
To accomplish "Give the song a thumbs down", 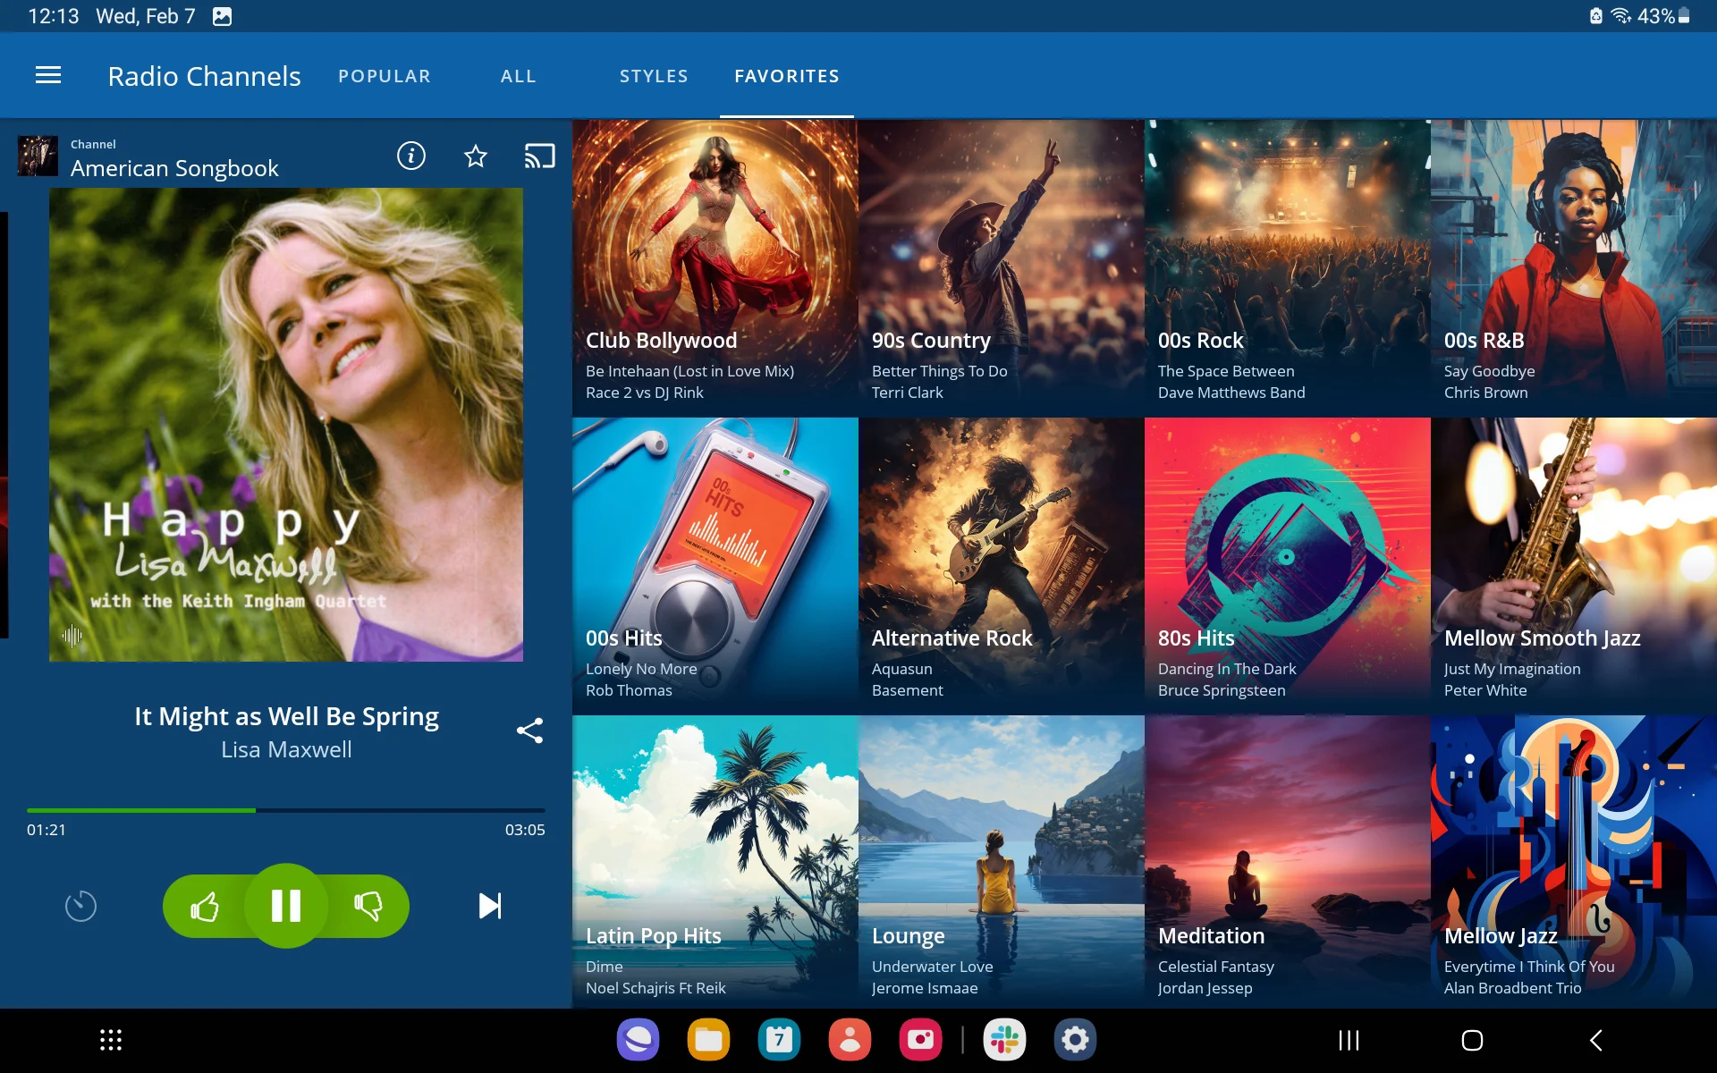I will pos(368,906).
